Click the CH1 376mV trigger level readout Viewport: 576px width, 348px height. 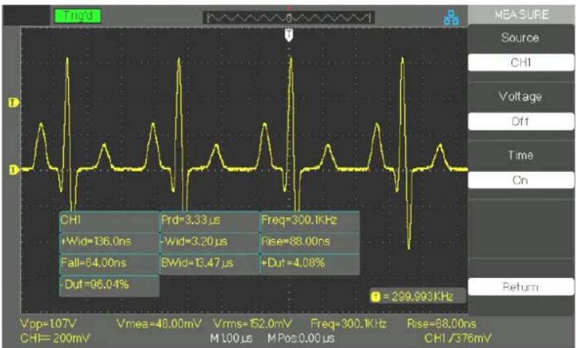pyautogui.click(x=458, y=338)
